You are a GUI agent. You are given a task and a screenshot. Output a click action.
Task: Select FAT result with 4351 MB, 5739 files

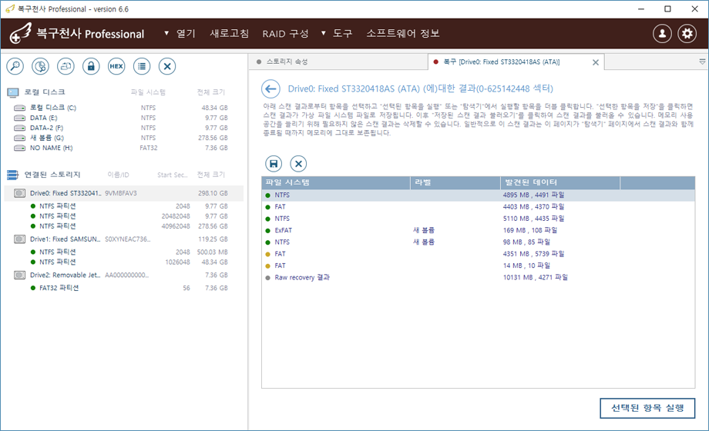[x=478, y=254]
